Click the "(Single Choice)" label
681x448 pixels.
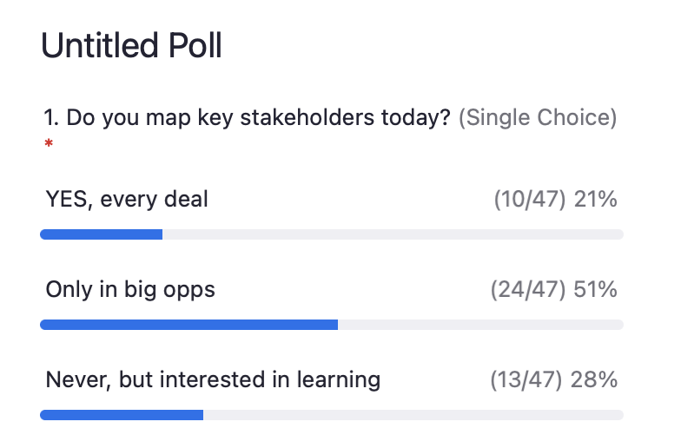[x=537, y=117]
